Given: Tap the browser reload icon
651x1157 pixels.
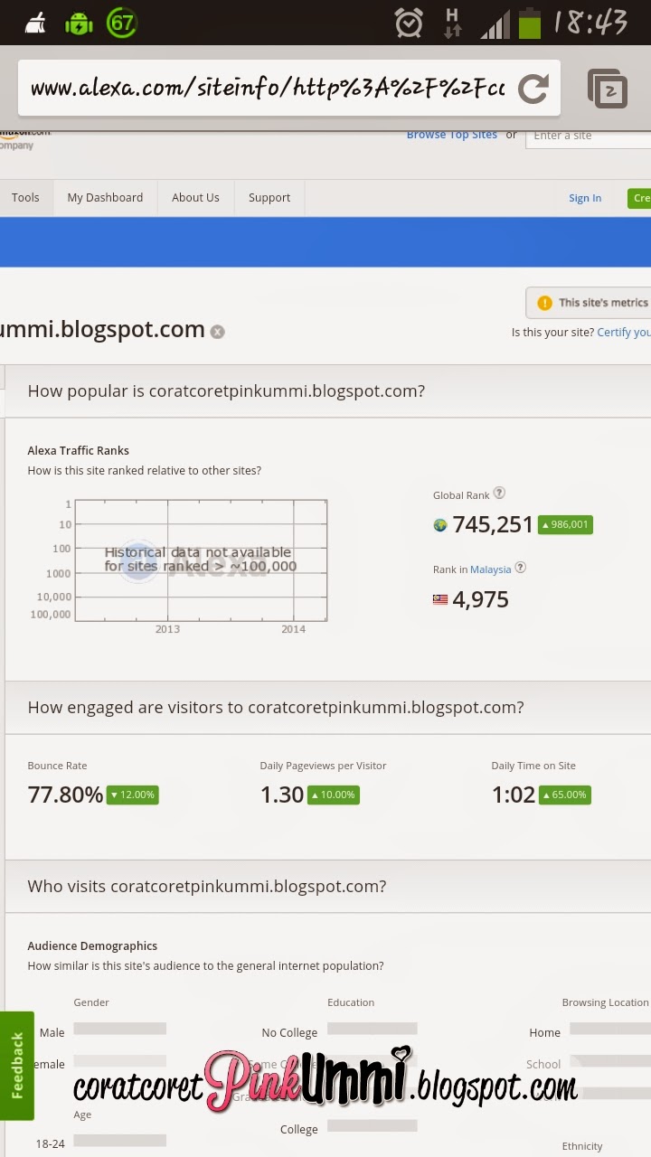Looking at the screenshot, I should (x=533, y=88).
